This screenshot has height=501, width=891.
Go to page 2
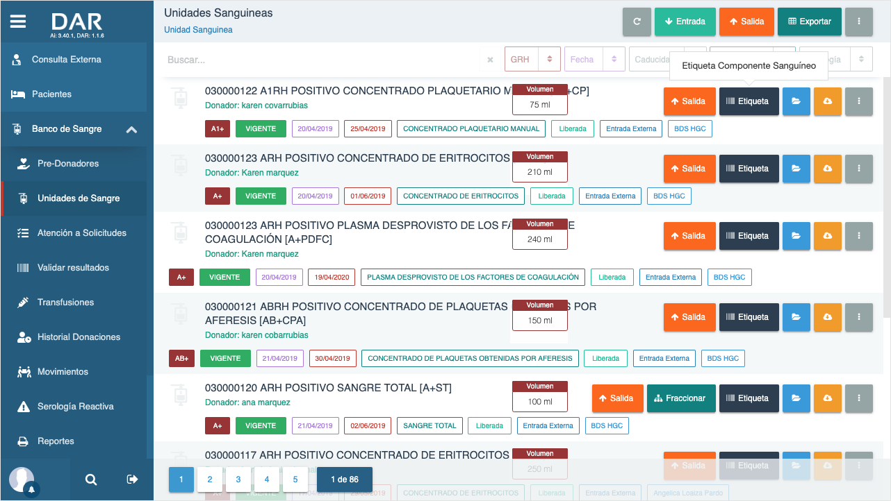click(210, 479)
